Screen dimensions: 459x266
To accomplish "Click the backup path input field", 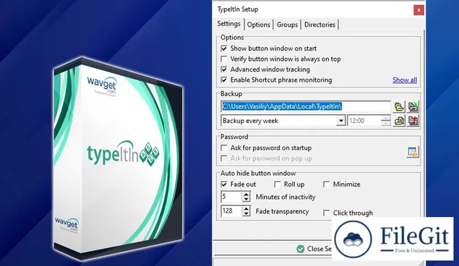I will tap(306, 106).
